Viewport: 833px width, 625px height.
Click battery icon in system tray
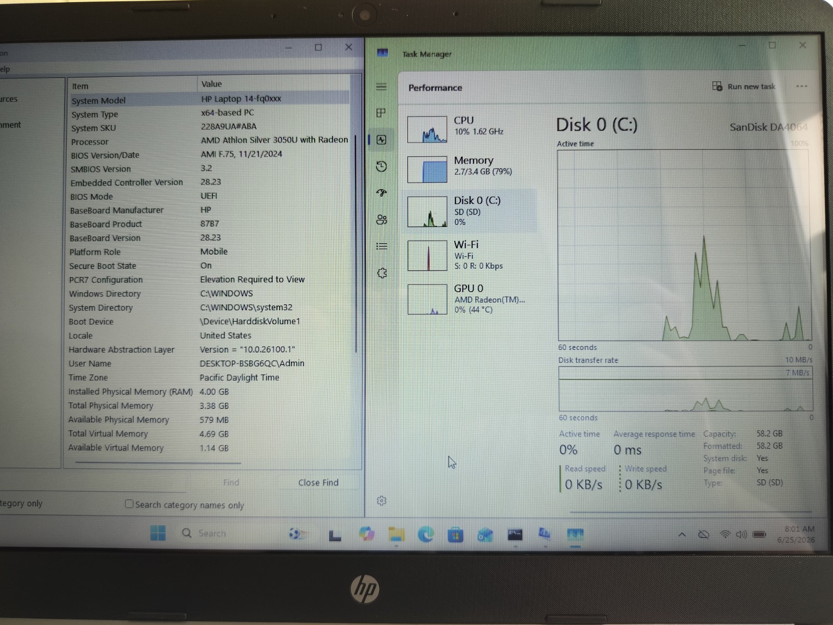click(760, 534)
